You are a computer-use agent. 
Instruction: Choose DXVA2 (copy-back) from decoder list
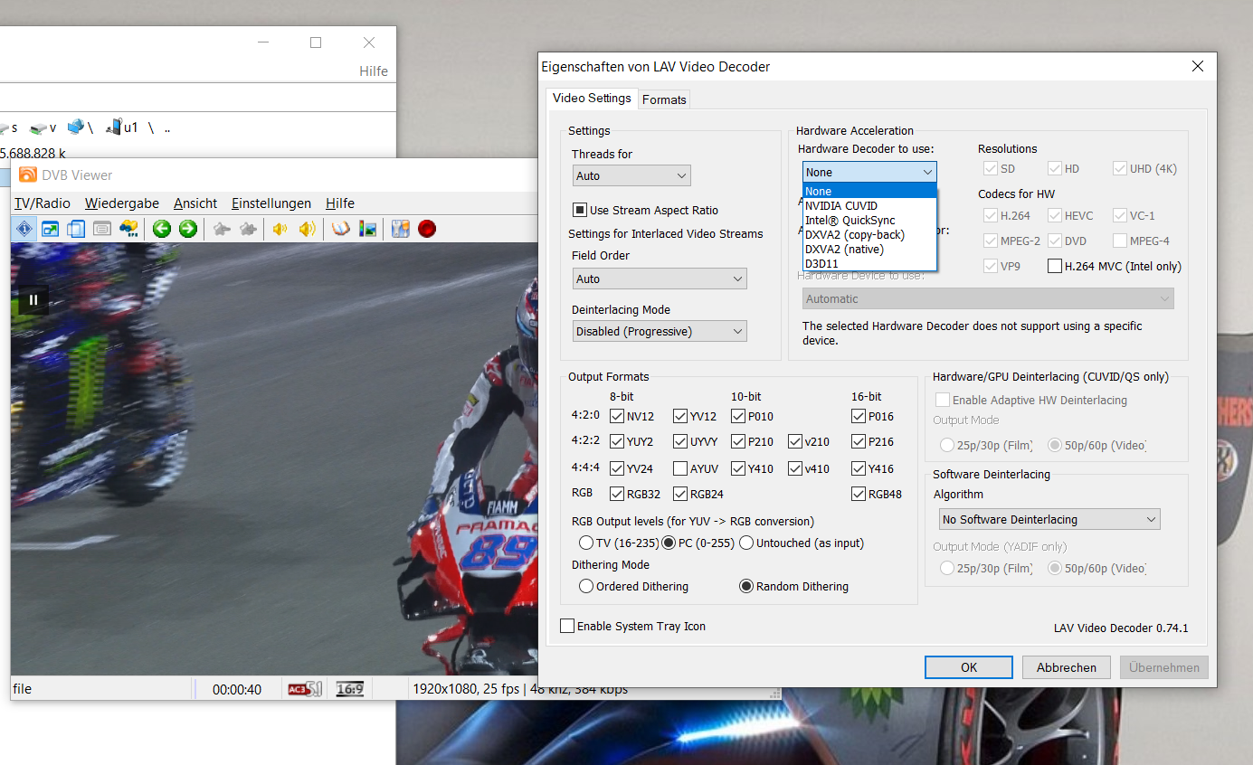point(855,235)
